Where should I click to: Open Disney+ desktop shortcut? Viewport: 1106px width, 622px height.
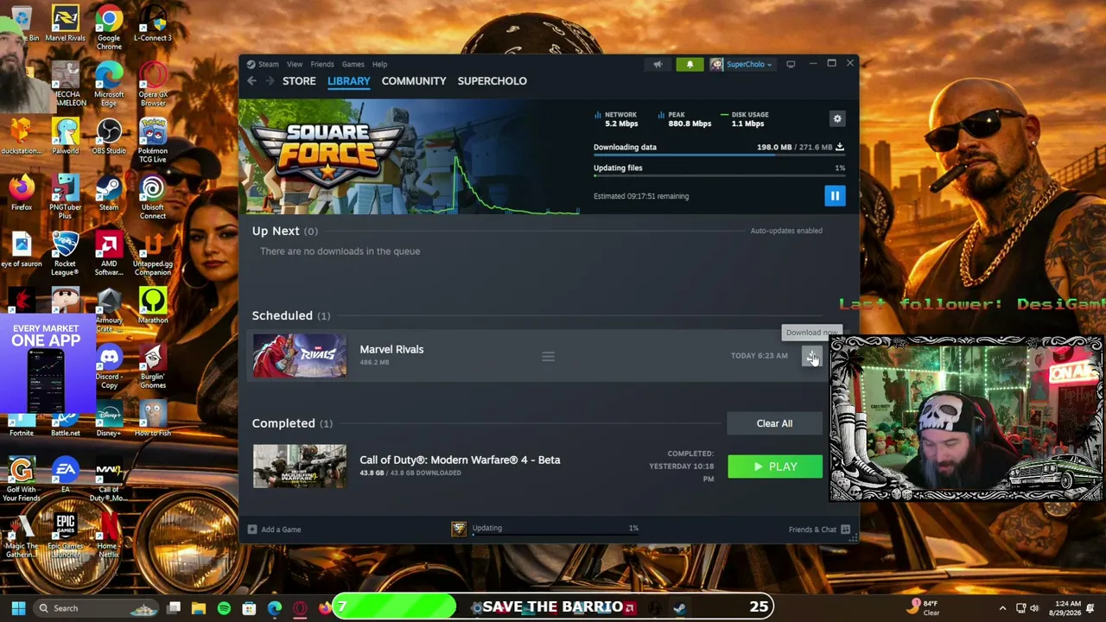click(x=109, y=418)
